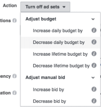Click info icon for Increase daily budget by
Screen dimensions: 101x107
[94, 30]
